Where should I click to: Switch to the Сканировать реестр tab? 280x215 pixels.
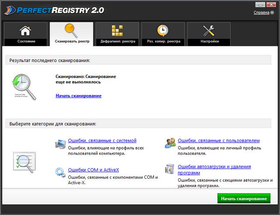(x=71, y=41)
